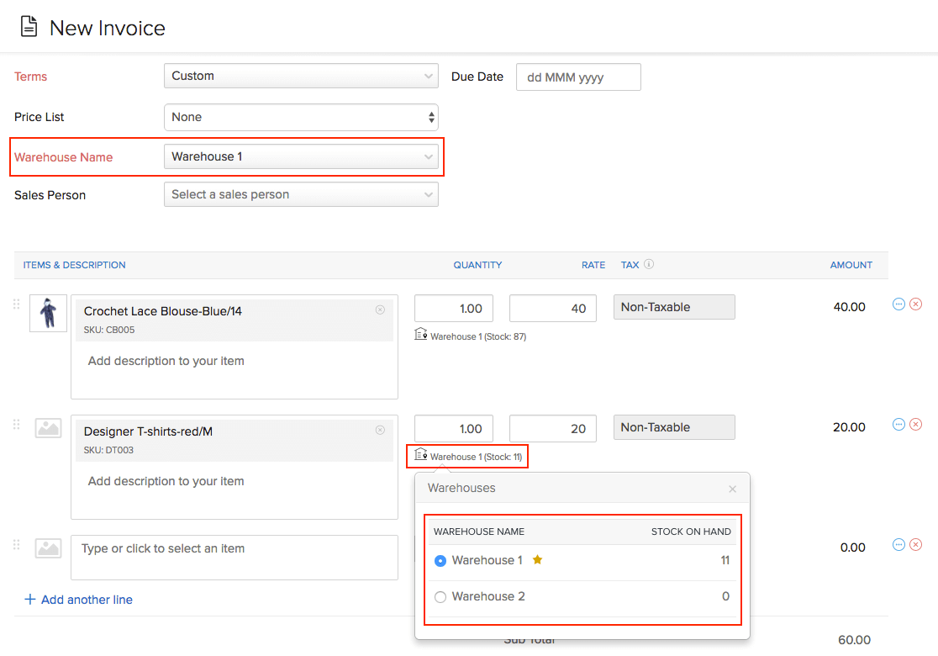This screenshot has height=656, width=938.
Task: Click Type or click to select an item
Action: tap(234, 558)
